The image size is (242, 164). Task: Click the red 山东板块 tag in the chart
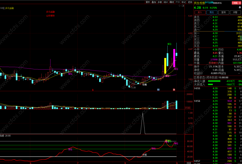click(x=50, y=16)
